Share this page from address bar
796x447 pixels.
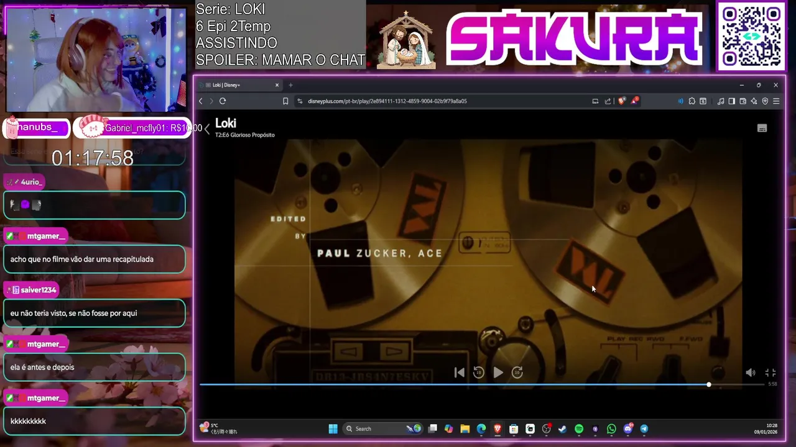pos(608,101)
